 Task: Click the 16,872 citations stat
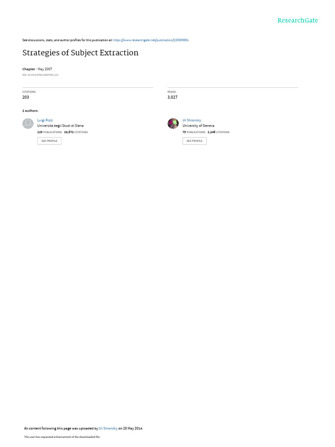[76, 132]
